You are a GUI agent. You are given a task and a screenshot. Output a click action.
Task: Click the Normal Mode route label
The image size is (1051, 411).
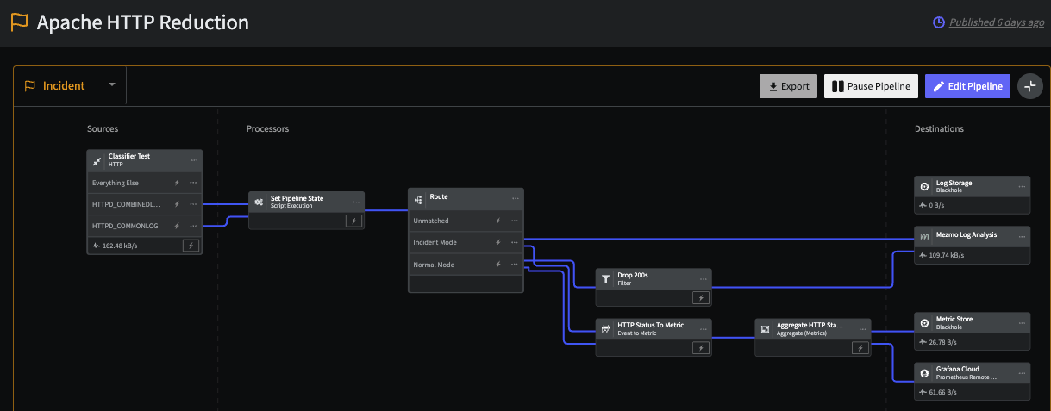pos(433,265)
